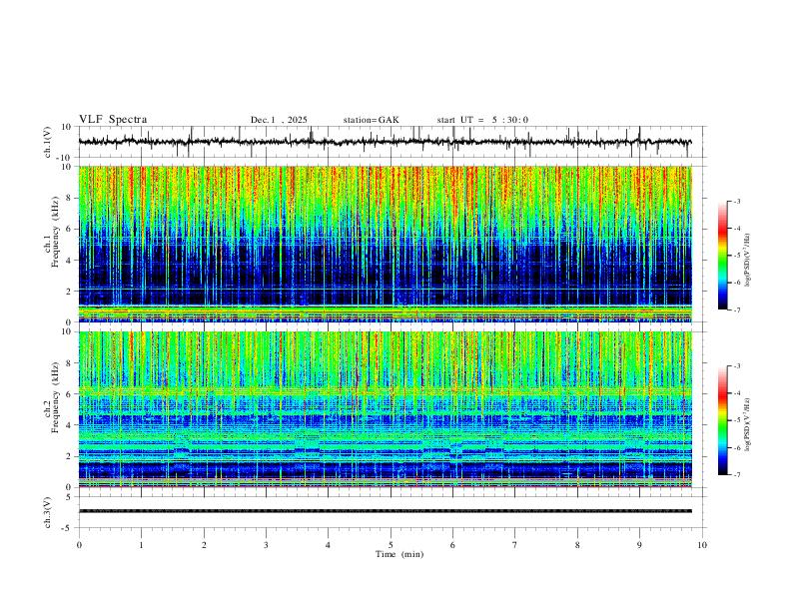Click time axis tick label "5"
The image size is (791, 611).
(x=391, y=545)
